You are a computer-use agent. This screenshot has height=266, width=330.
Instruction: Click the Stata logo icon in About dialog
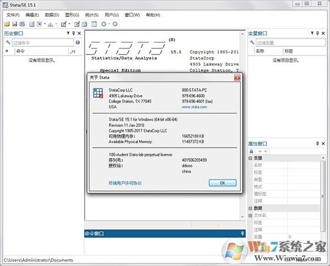pyautogui.click(x=98, y=93)
